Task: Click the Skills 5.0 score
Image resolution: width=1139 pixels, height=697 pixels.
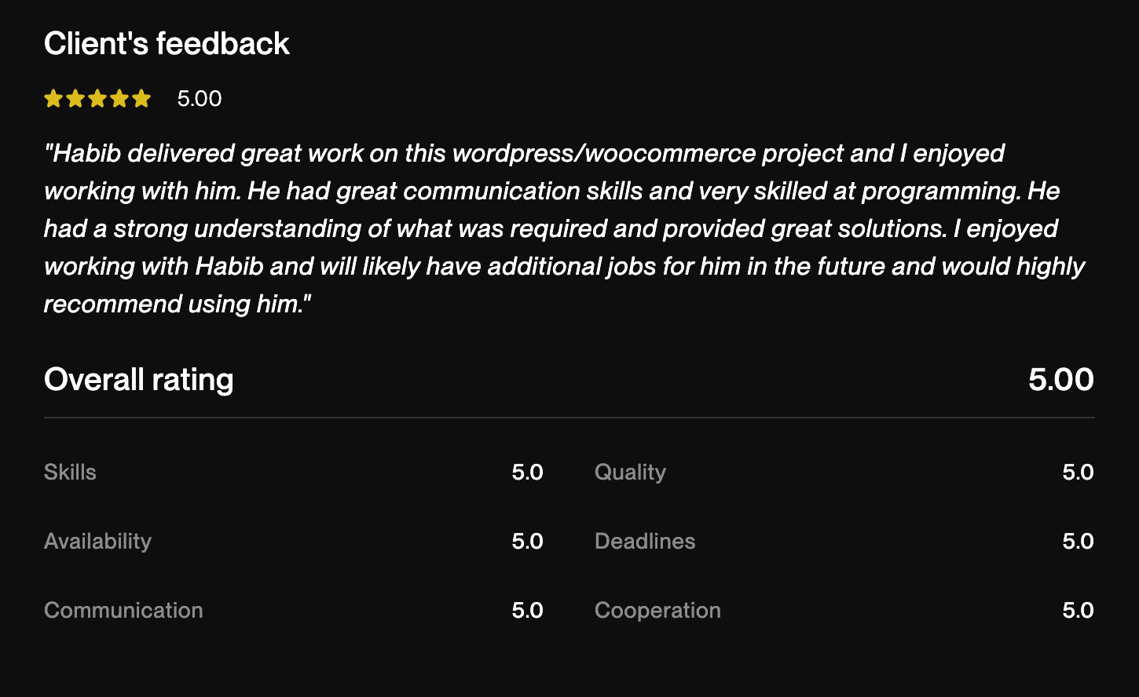Action: click(527, 473)
